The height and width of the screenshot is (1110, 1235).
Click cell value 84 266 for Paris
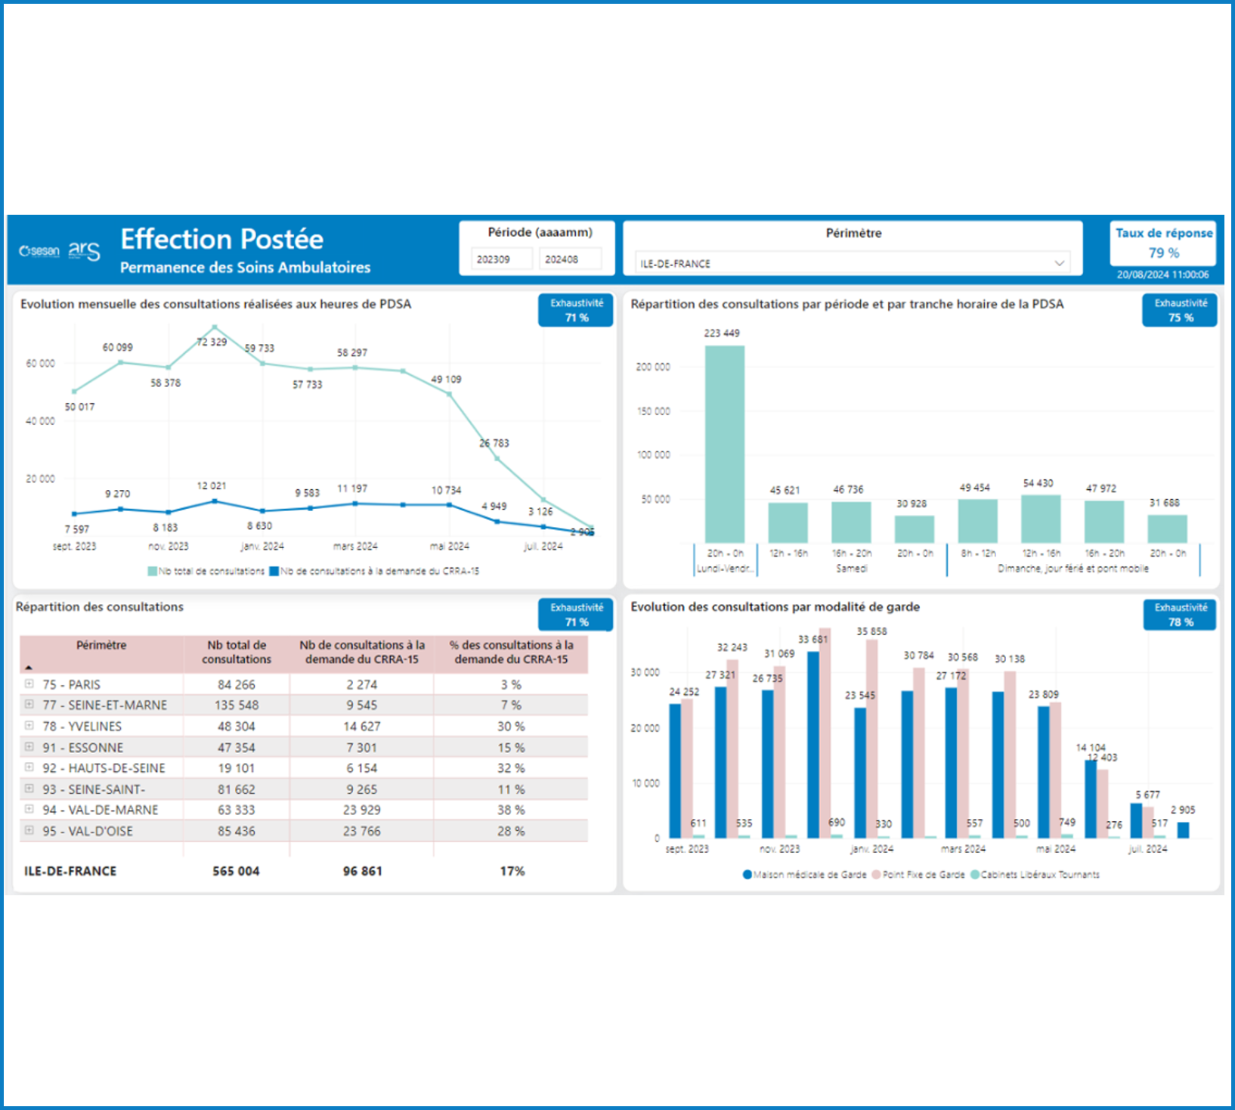click(237, 684)
